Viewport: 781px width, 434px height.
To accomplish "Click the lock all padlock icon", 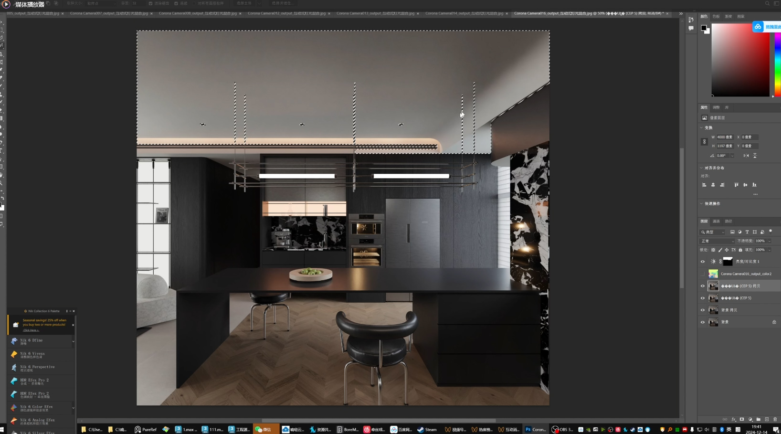I will pos(740,250).
